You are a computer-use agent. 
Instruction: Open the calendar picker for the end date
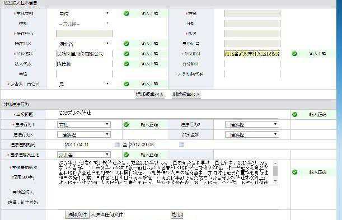pyautogui.click(x=181, y=144)
